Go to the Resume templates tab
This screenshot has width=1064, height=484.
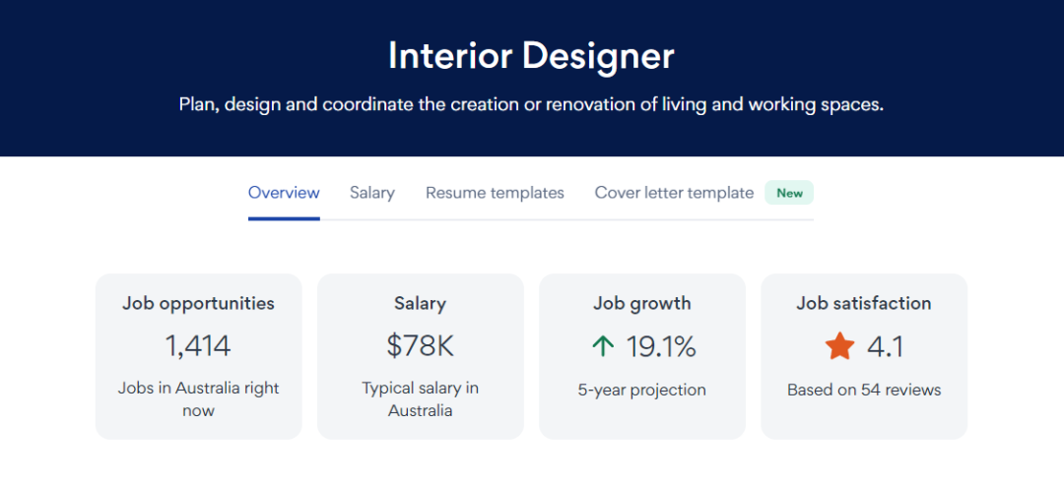[x=495, y=193]
